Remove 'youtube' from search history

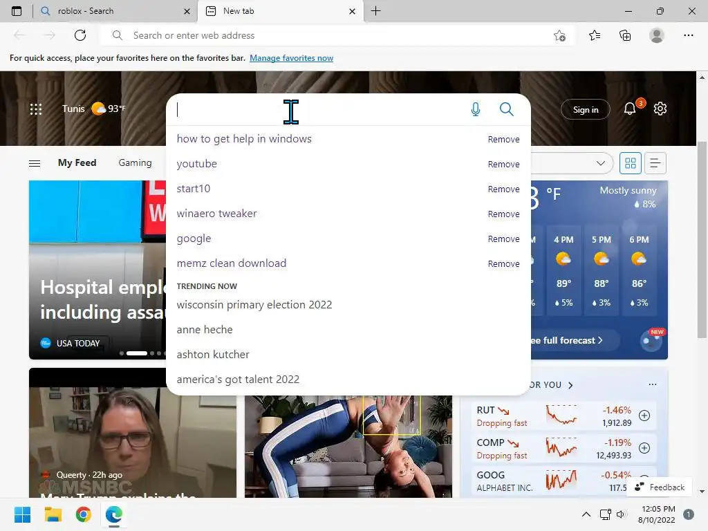503,164
